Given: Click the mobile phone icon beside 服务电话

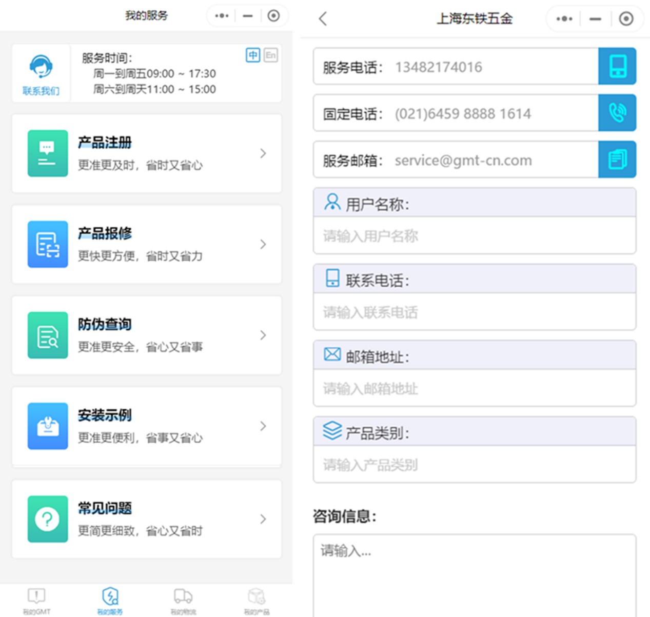Looking at the screenshot, I should click(x=617, y=67).
